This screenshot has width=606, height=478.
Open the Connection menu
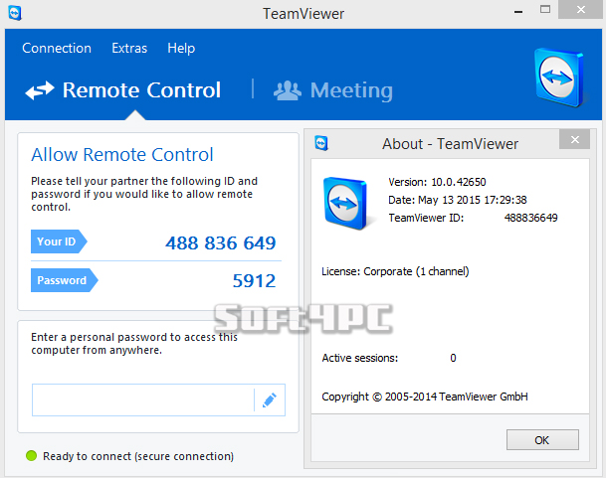pos(57,49)
